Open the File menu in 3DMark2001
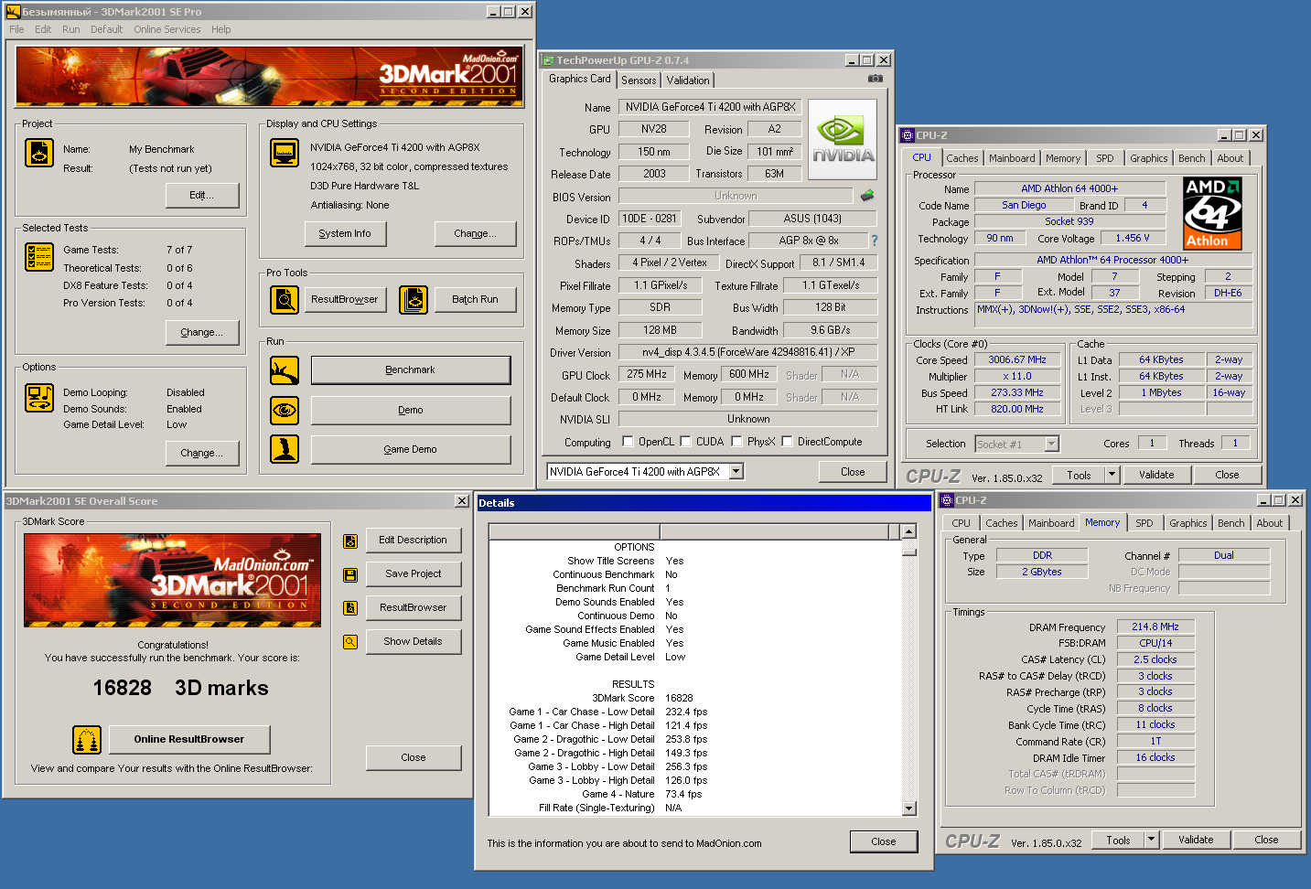The width and height of the screenshot is (1311, 889). (16, 29)
